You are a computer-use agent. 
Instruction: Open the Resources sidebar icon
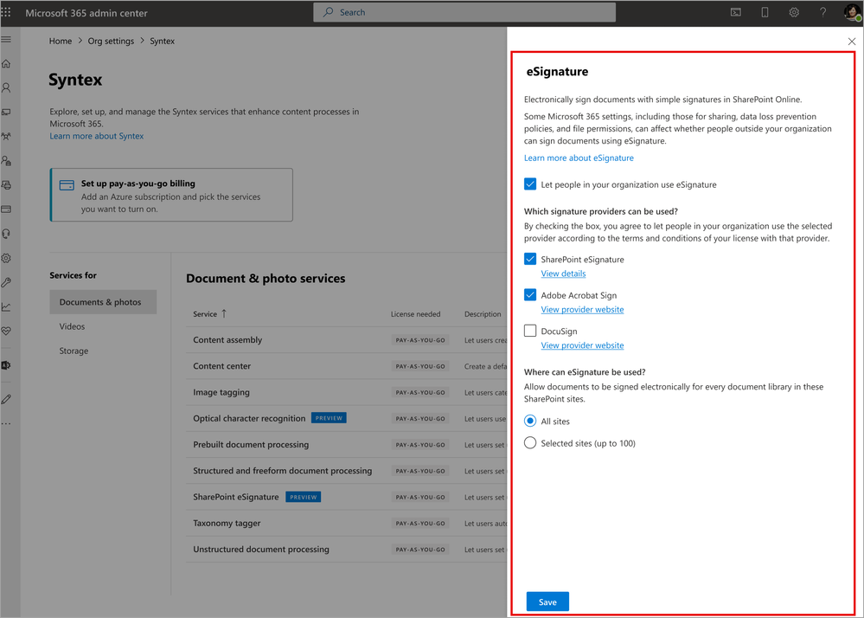coord(6,185)
